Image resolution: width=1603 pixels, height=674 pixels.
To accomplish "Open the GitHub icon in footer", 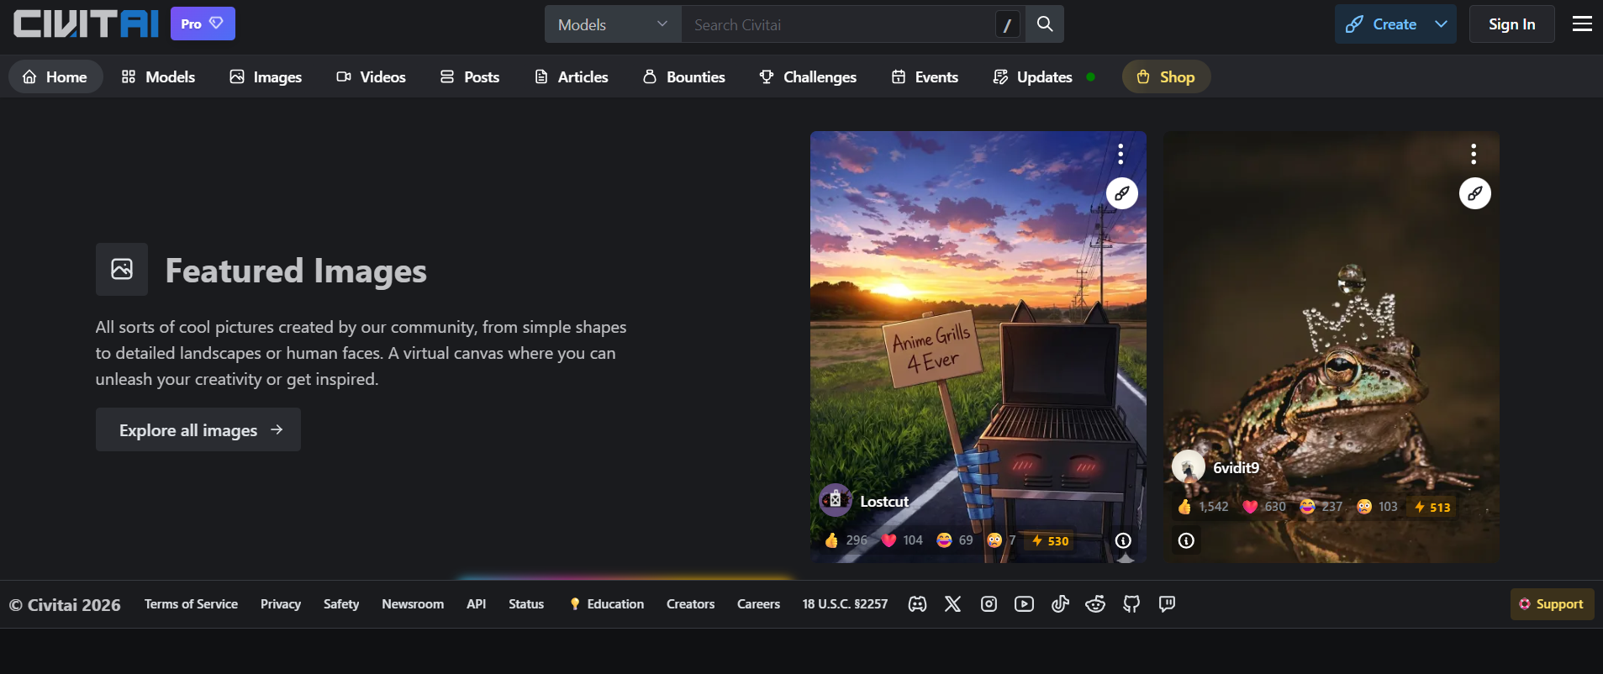I will coord(1131,604).
